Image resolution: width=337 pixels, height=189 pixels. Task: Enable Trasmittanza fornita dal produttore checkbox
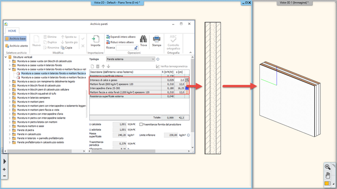click(x=141, y=124)
